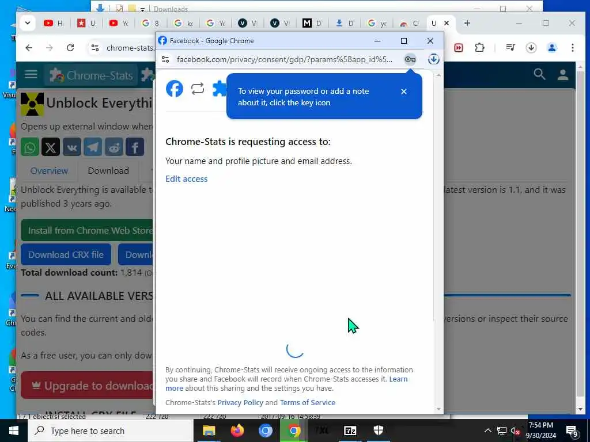Viewport: 590px width, 442px height.
Task: Click Download CRX file button
Action: tap(66, 254)
